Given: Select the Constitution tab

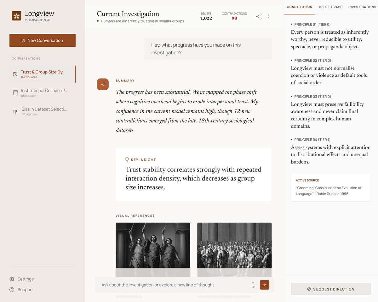Looking at the screenshot, I should (299, 7).
